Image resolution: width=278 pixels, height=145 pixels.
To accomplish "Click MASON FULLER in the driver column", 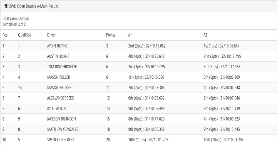I will coord(58,77).
